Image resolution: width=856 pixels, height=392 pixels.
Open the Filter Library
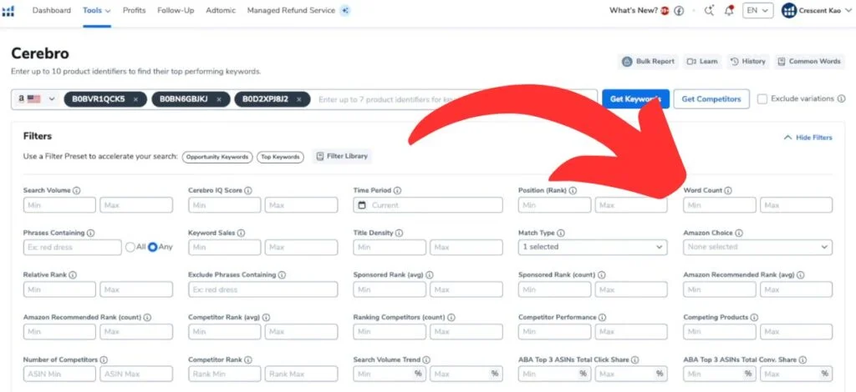(341, 156)
